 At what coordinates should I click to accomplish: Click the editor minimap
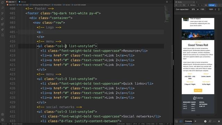(x=168, y=14)
